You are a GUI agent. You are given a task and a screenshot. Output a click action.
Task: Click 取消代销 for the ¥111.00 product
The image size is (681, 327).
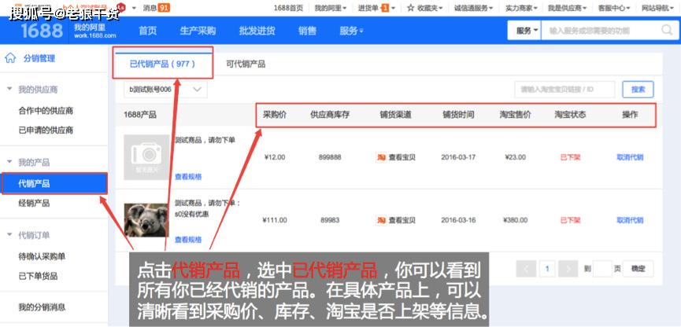pyautogui.click(x=630, y=220)
